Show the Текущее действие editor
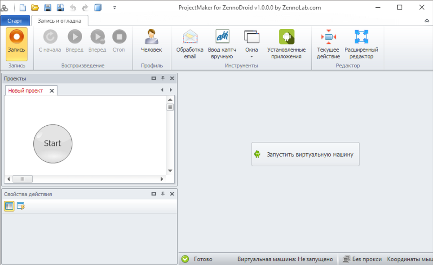 328,44
